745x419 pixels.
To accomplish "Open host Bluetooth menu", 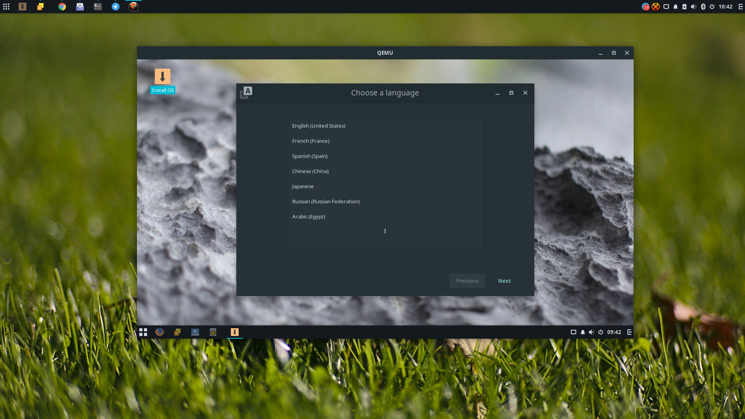I will click(703, 7).
